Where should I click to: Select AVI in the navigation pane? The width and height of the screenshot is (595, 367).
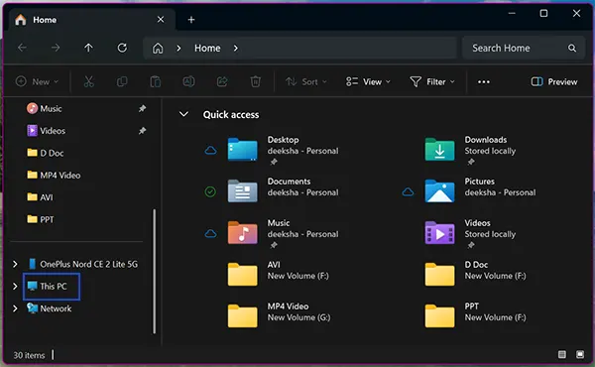(x=41, y=197)
